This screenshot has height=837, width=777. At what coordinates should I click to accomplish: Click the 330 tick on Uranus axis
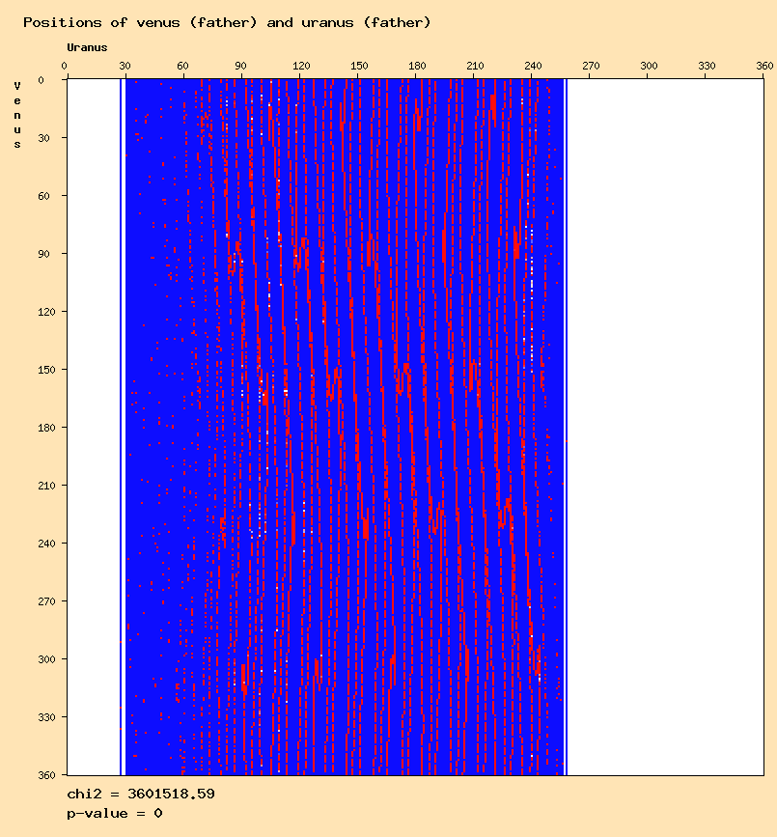pos(707,66)
